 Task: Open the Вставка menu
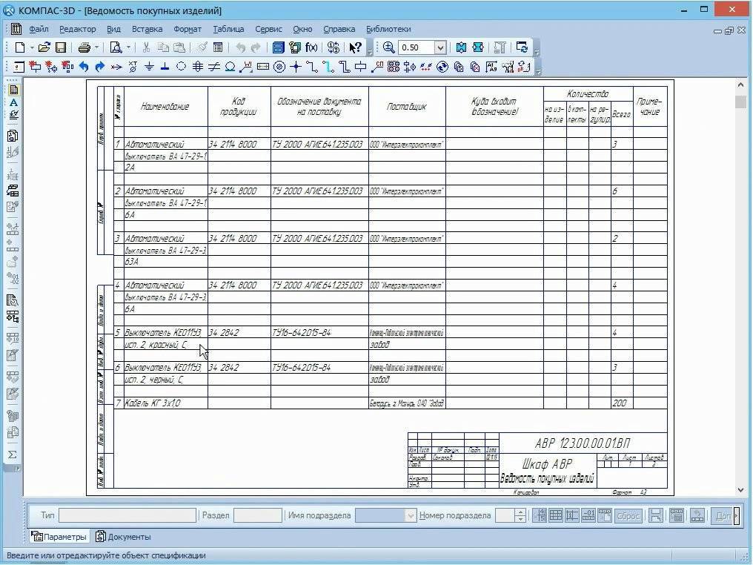coord(147,29)
